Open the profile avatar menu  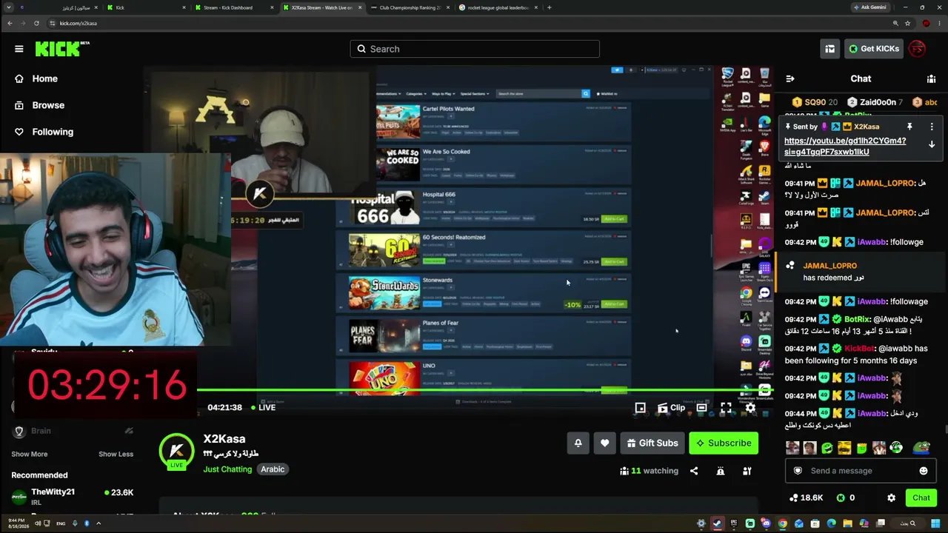(x=917, y=49)
